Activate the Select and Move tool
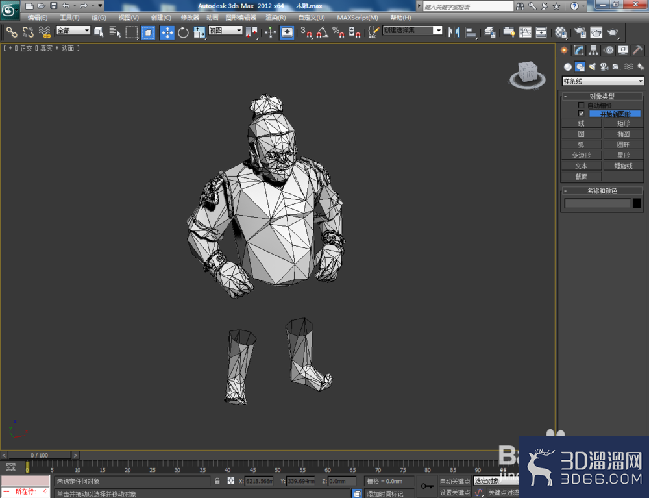 [167, 32]
